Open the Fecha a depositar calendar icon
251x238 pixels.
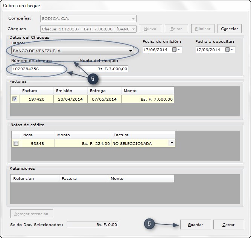pos(229,50)
